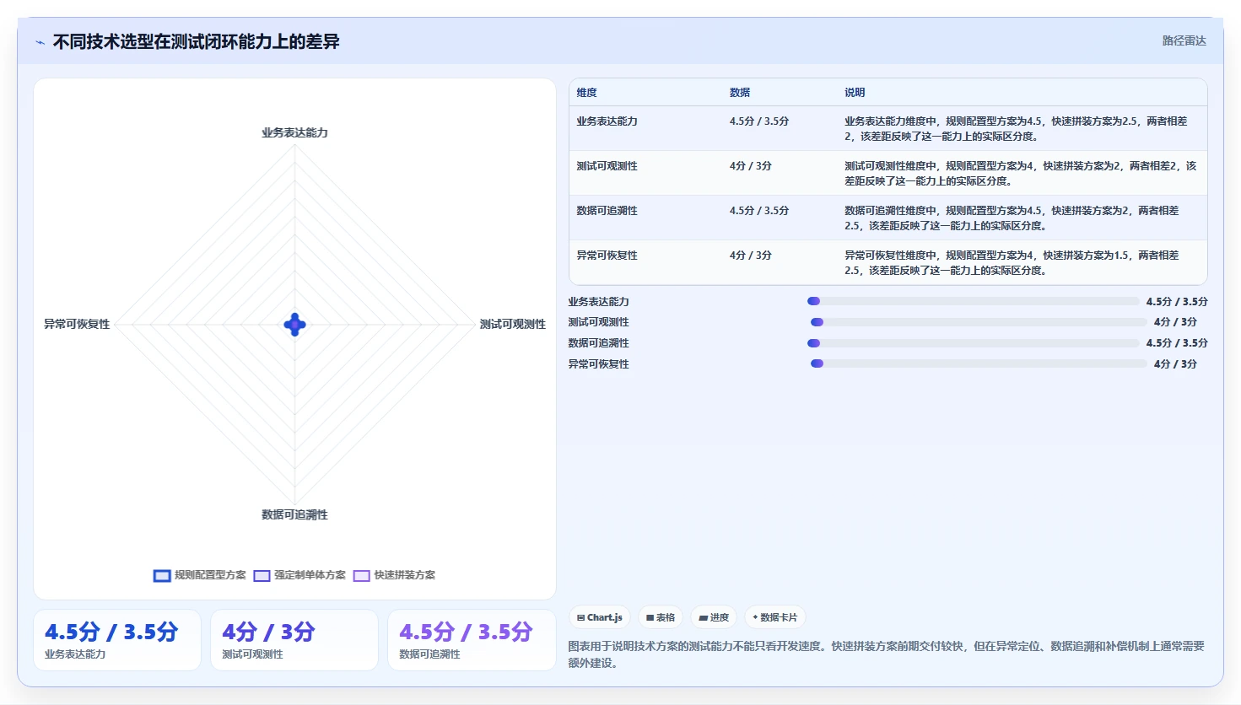Click the 数据 column header
This screenshot has height=705, width=1241.
(740, 93)
